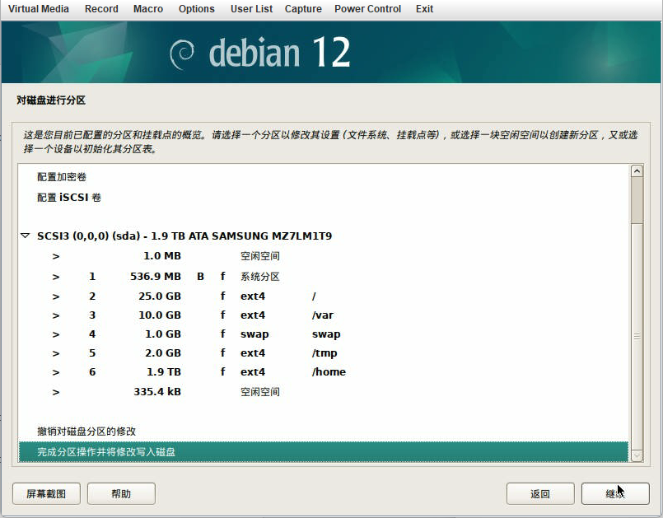Click the /tmp mount point text

coord(324,353)
